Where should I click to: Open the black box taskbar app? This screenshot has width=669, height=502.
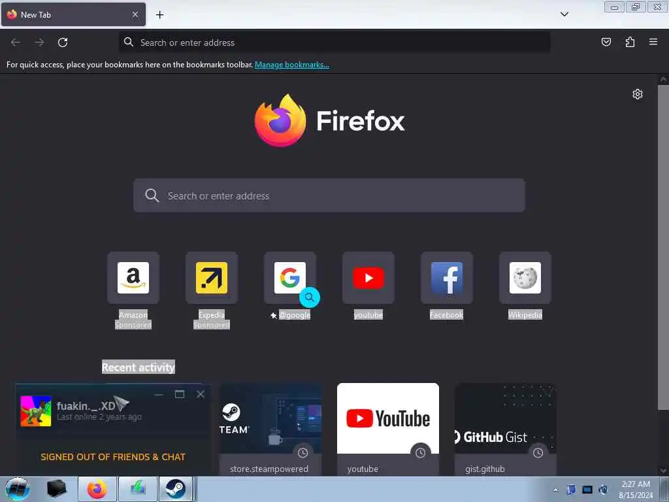tap(56, 489)
